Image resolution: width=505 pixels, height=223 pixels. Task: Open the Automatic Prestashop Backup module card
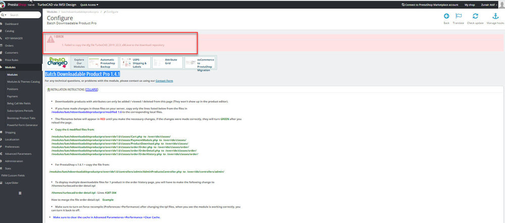pos(103,63)
